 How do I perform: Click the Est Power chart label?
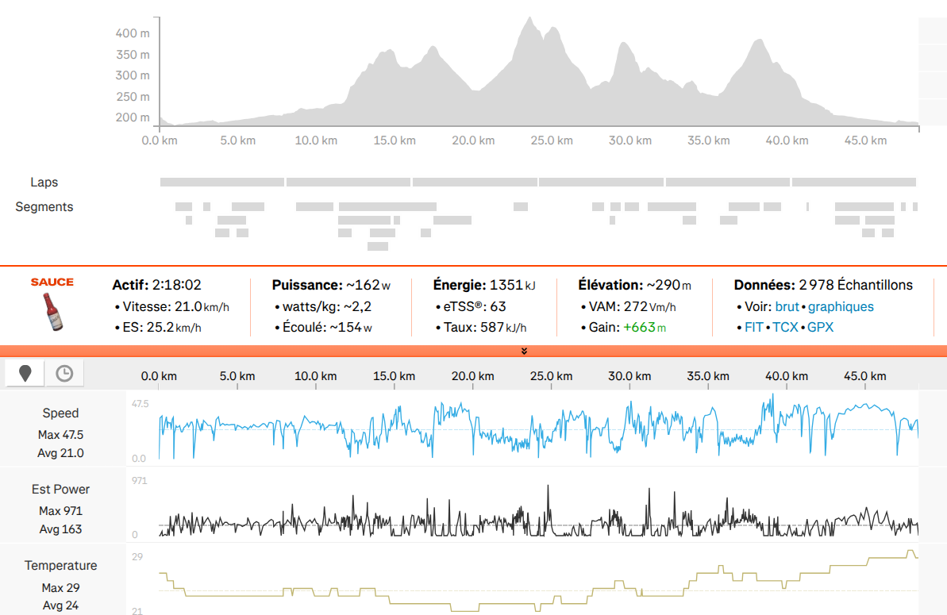click(60, 489)
